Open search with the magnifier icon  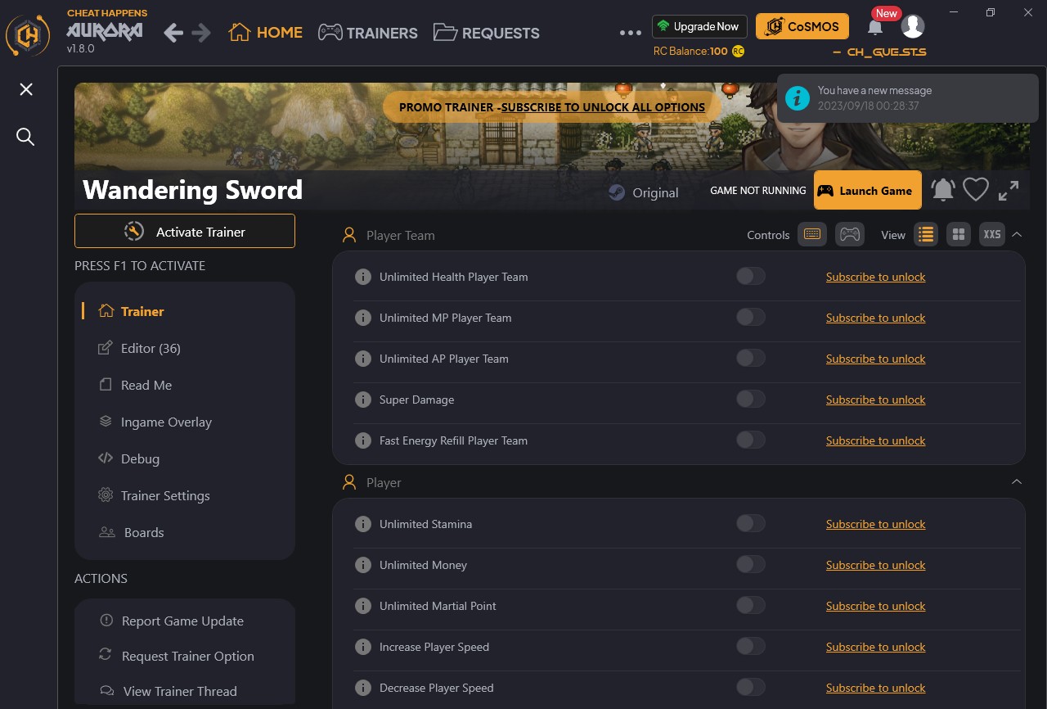click(x=25, y=137)
